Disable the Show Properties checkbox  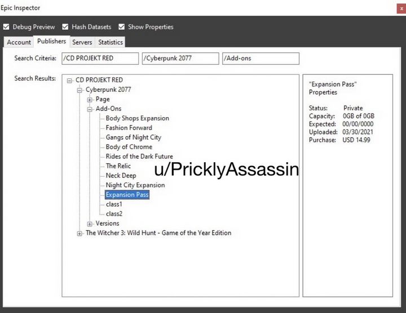(x=122, y=27)
